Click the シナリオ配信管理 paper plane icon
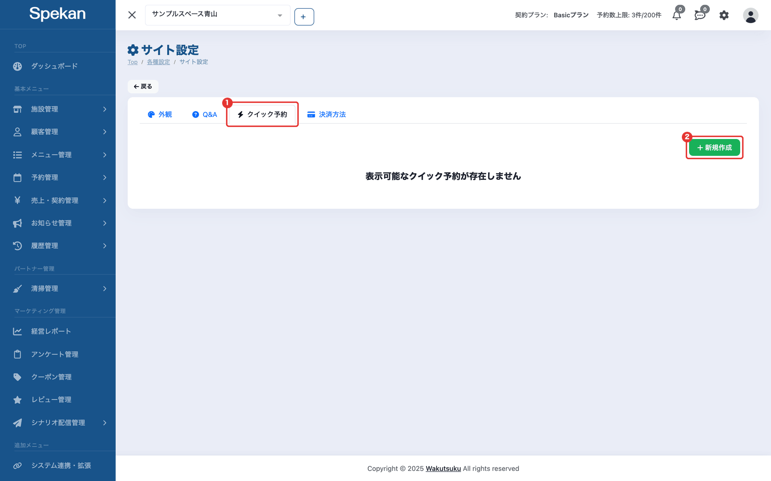The height and width of the screenshot is (481, 771). coord(17,423)
